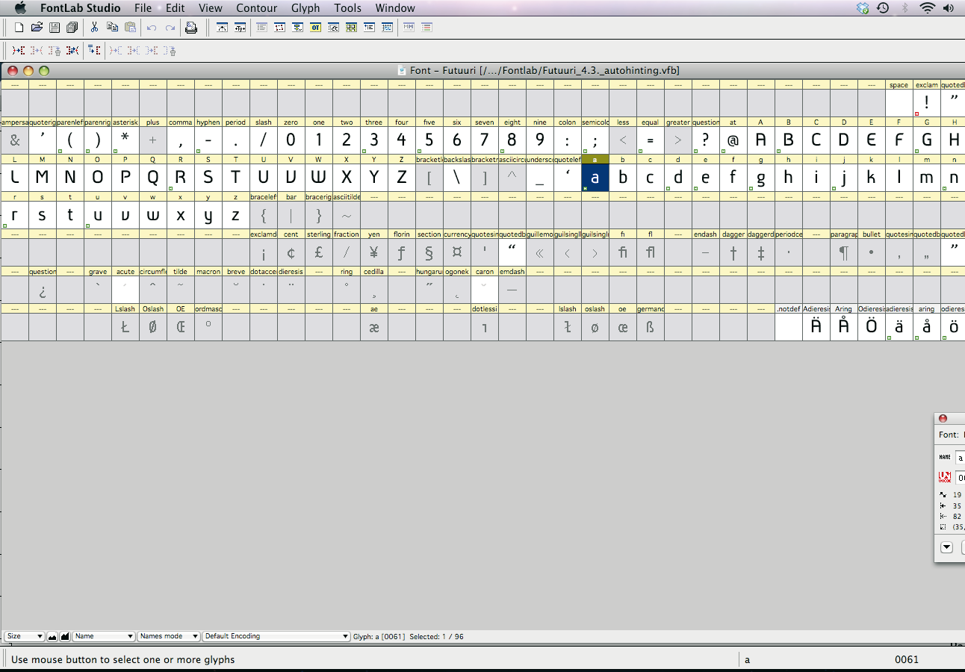Click the yellow OT OpenType panel icon

[x=315, y=28]
